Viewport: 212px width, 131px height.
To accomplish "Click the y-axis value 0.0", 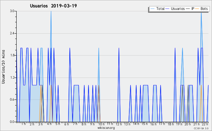I will pyautogui.click(x=12, y=122).
